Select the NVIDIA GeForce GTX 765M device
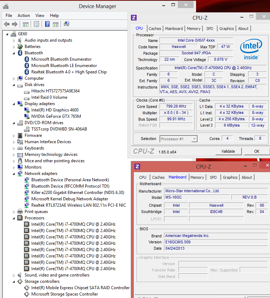This screenshot has height=298, width=270. (x=56, y=116)
